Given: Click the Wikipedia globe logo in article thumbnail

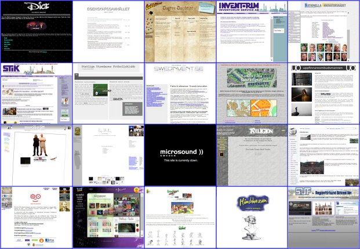Looking at the screenshot, I should (293, 132).
